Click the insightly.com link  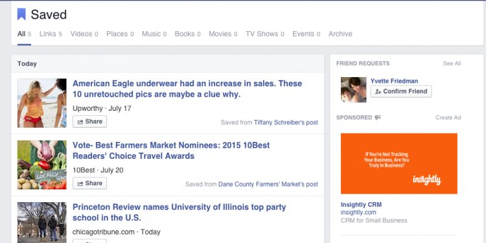pyautogui.click(x=358, y=213)
